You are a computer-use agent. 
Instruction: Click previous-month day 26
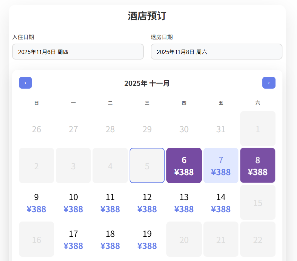(36, 129)
